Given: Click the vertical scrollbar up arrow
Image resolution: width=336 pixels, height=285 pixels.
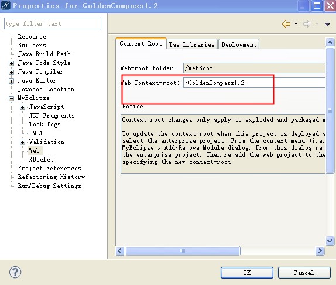Looking at the screenshot, I should point(330,42).
